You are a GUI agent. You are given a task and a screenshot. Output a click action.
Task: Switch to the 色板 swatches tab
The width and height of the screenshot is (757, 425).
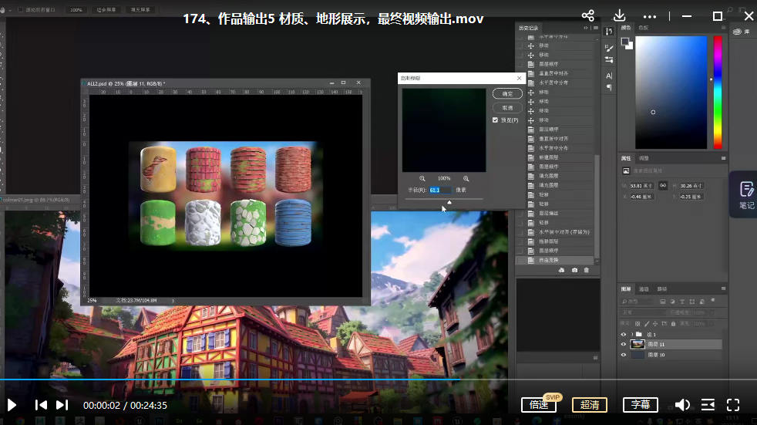(x=644, y=29)
